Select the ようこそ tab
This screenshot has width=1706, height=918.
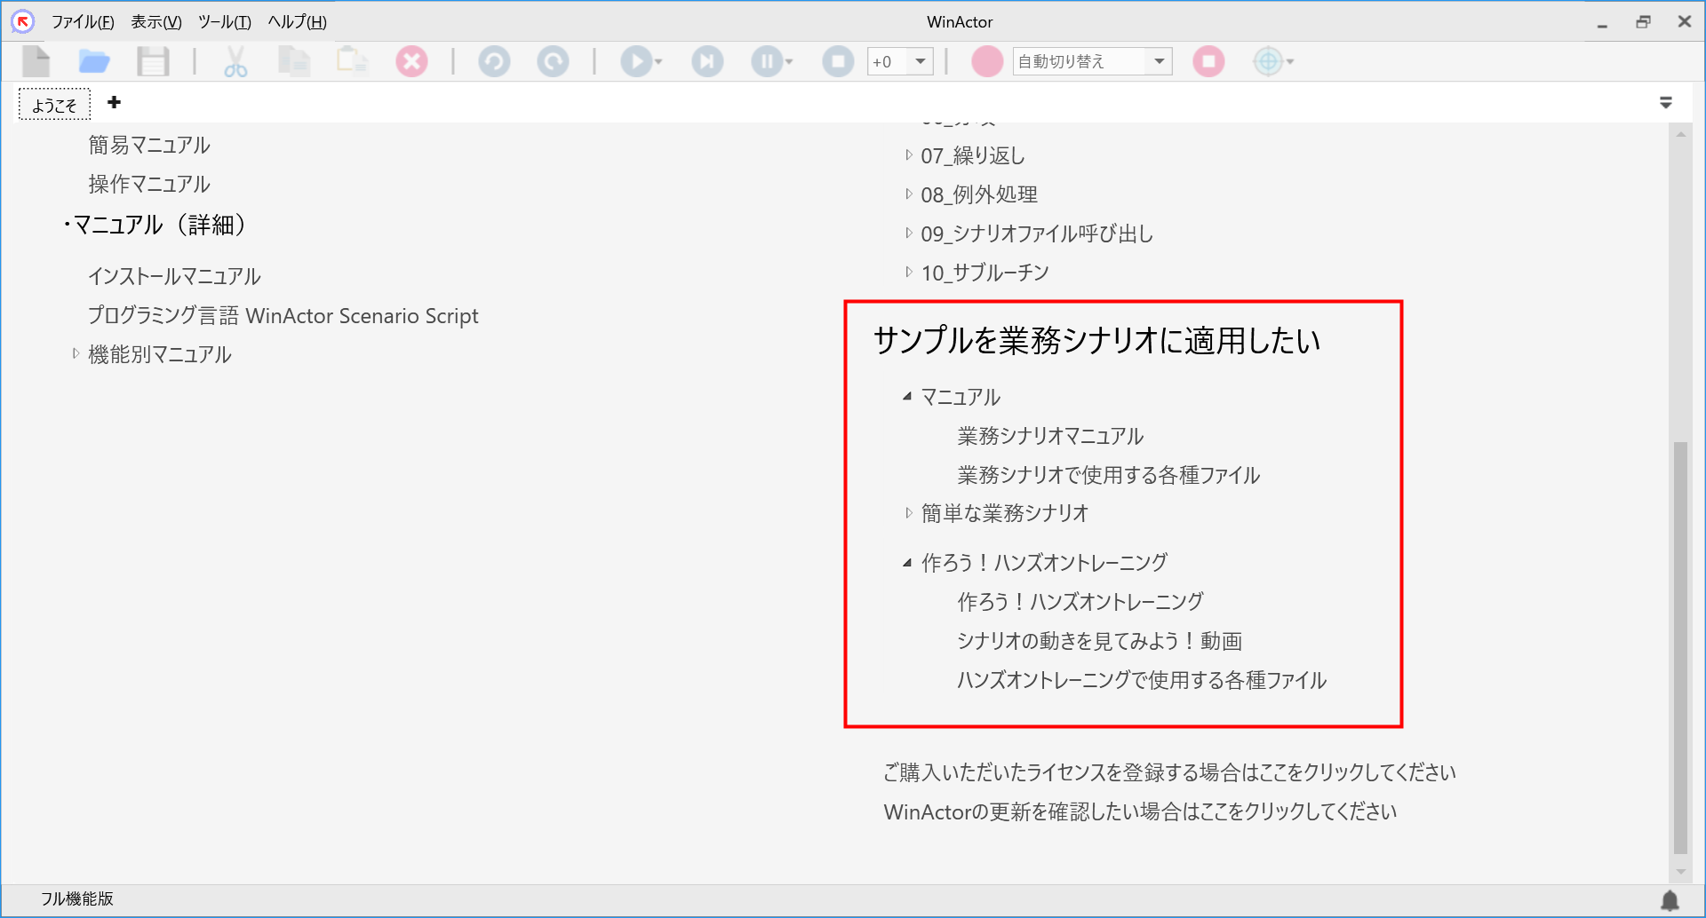pyautogui.click(x=54, y=105)
